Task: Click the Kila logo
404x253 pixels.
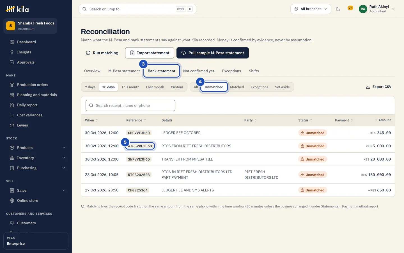Action: point(17,9)
